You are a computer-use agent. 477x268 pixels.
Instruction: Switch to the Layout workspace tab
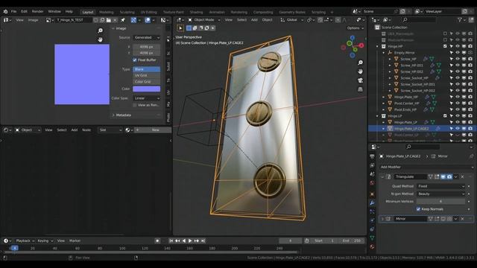(x=88, y=12)
